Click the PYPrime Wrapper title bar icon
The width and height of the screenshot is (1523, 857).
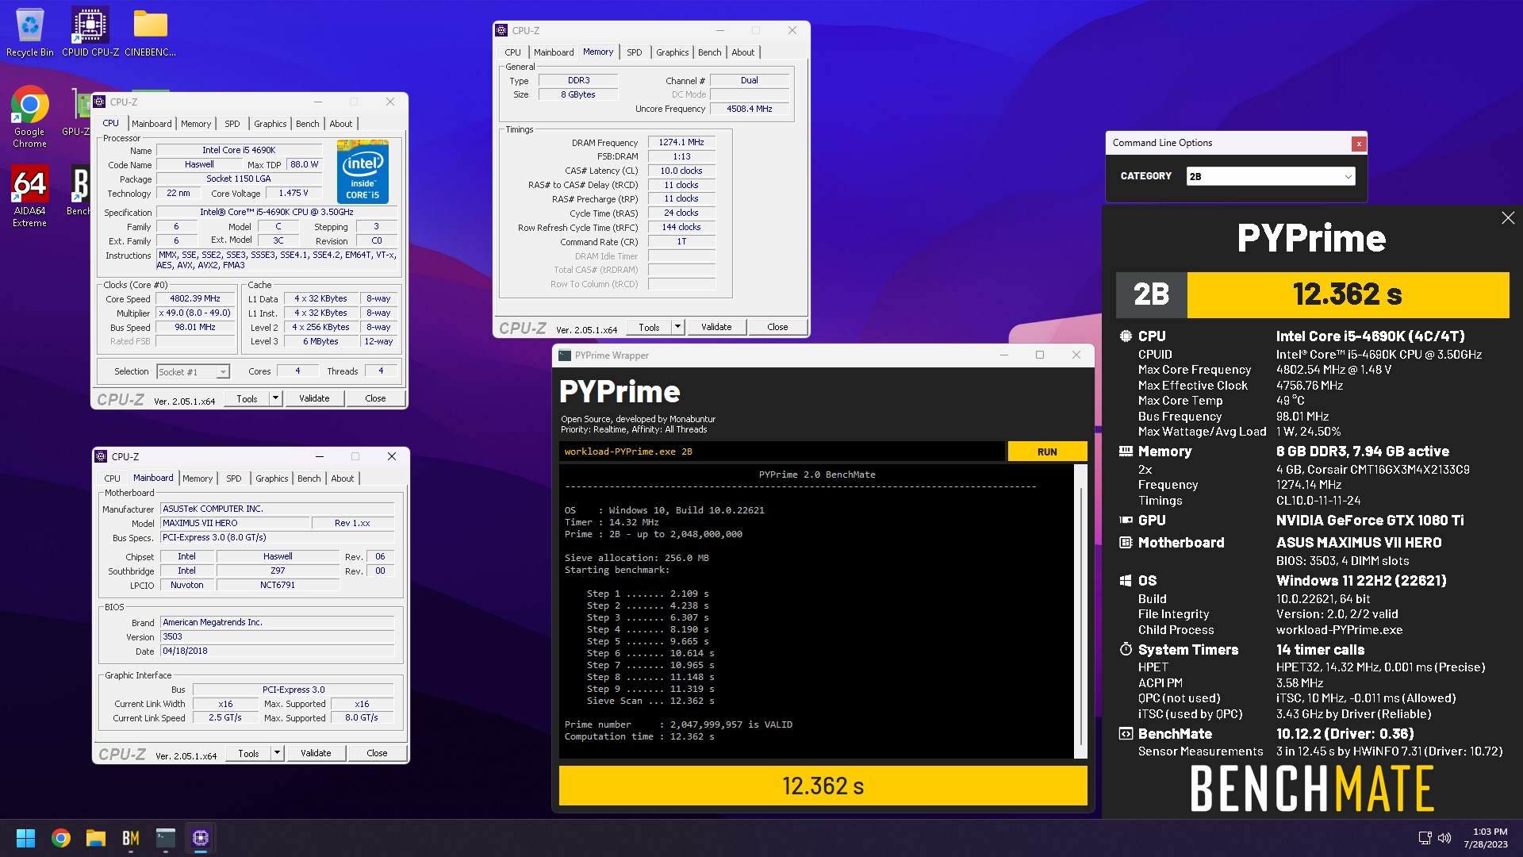tap(565, 355)
